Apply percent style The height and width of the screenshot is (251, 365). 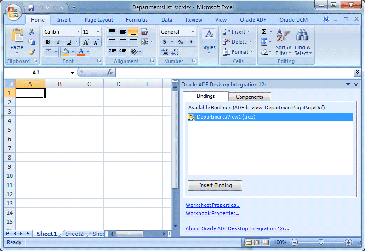coord(180,42)
